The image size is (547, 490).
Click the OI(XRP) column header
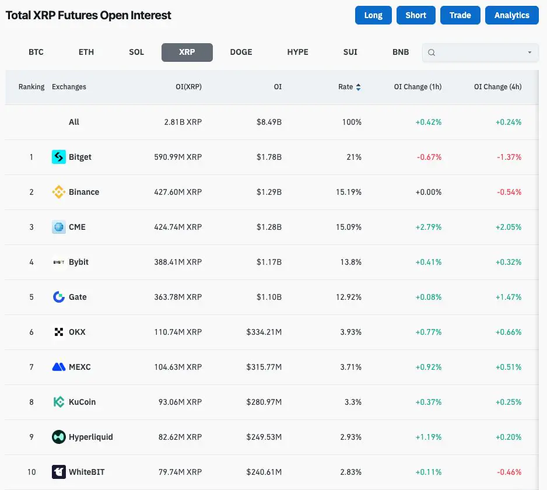click(188, 87)
